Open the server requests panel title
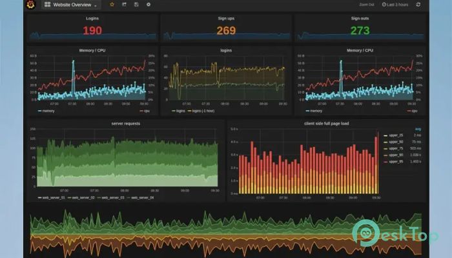 (x=126, y=124)
